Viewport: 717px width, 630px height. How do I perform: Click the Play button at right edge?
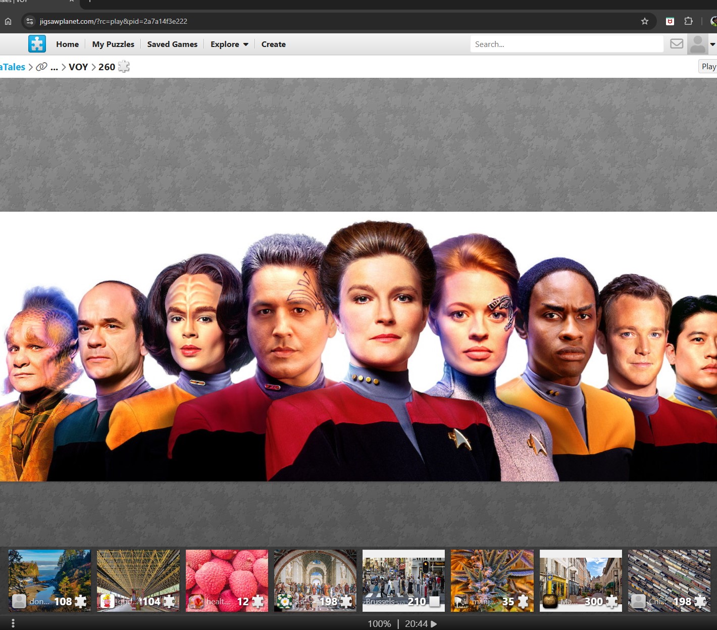[708, 66]
